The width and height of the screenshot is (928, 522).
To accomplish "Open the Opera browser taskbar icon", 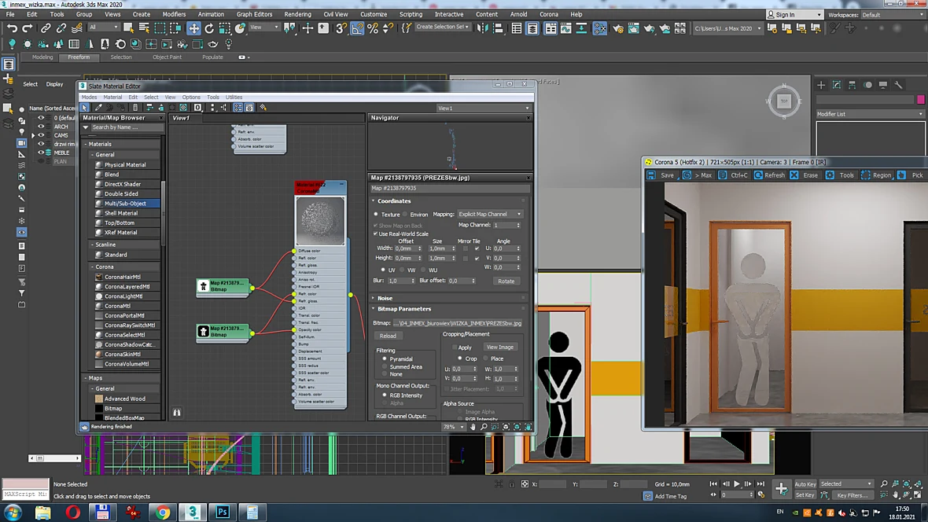I will pyautogui.click(x=73, y=512).
